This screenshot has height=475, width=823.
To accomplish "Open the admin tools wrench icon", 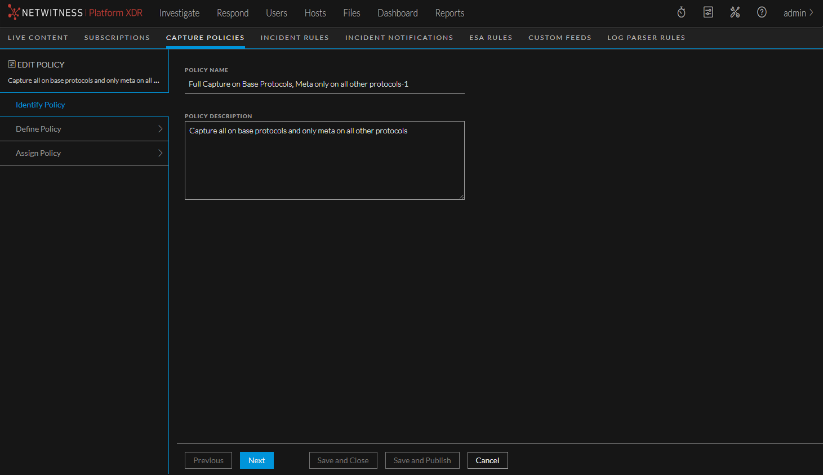I will click(x=735, y=12).
